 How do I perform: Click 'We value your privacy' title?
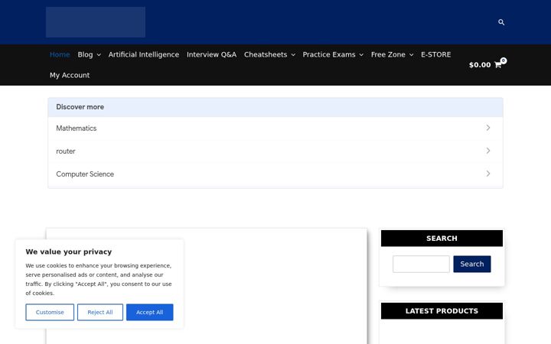(69, 252)
